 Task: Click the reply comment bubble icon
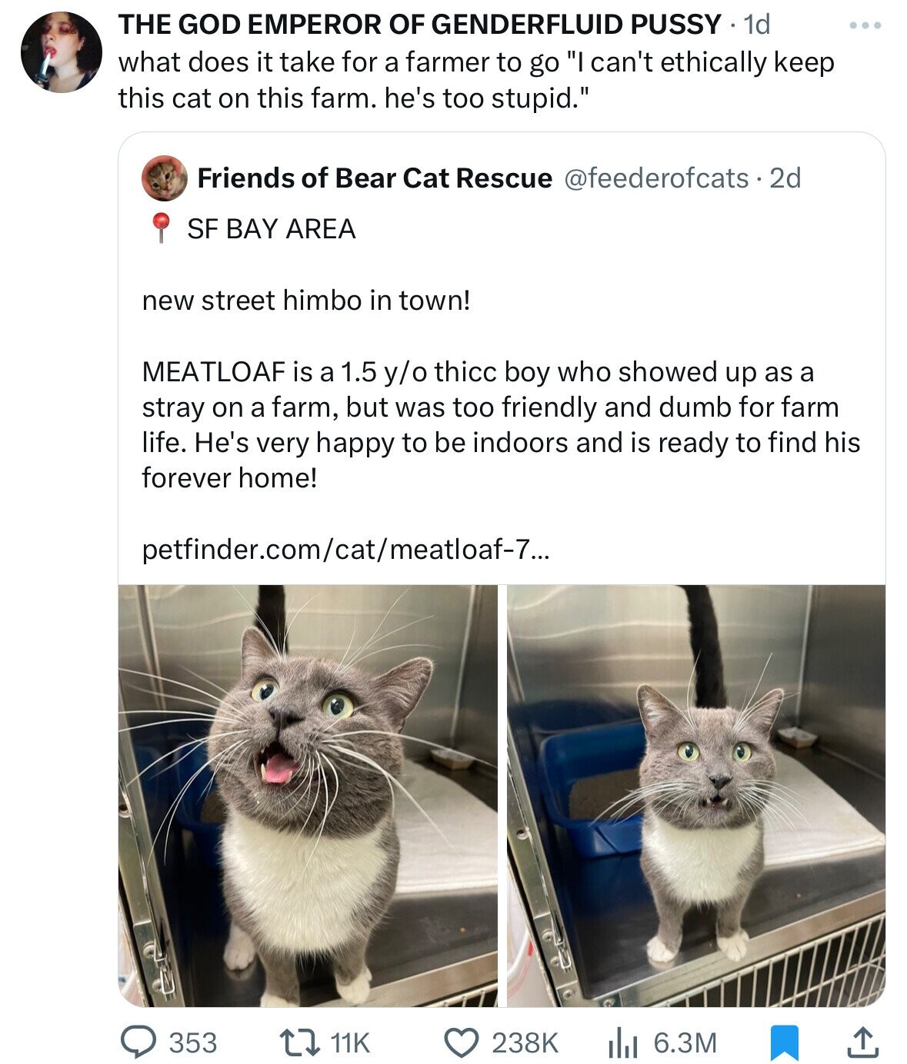[140, 1042]
